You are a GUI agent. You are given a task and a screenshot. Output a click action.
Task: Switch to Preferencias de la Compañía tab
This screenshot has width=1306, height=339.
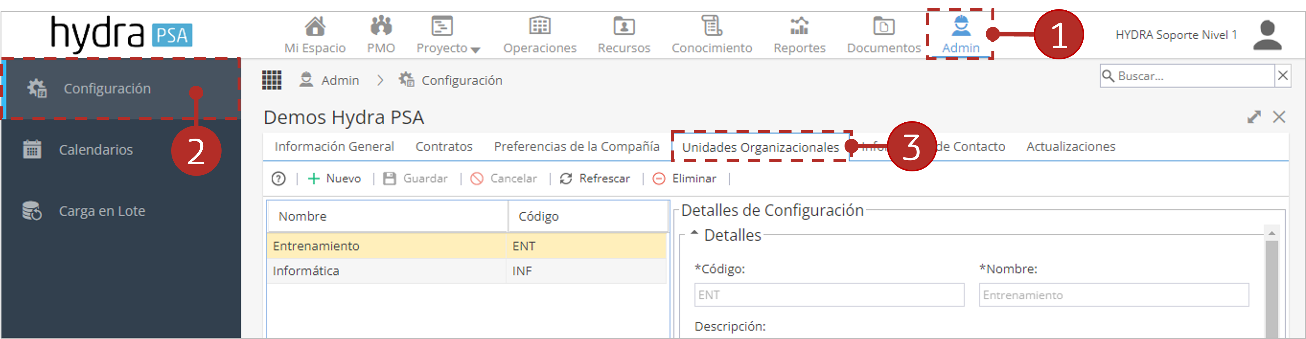click(576, 147)
